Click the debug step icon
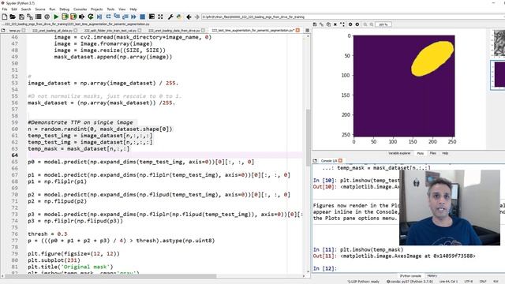 [x=108, y=17]
